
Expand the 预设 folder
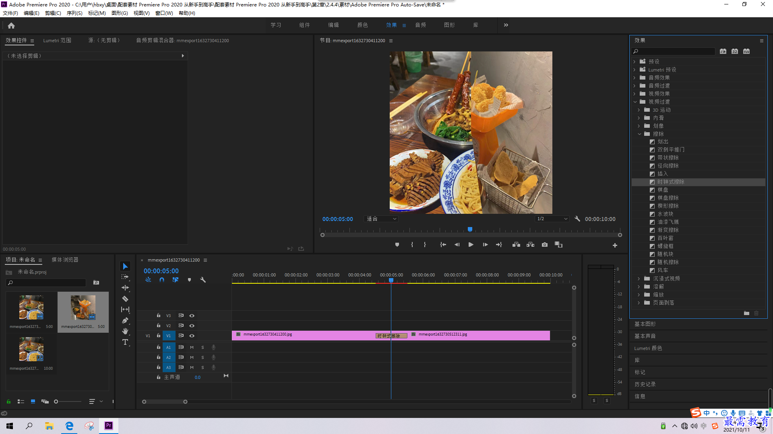[x=635, y=61]
